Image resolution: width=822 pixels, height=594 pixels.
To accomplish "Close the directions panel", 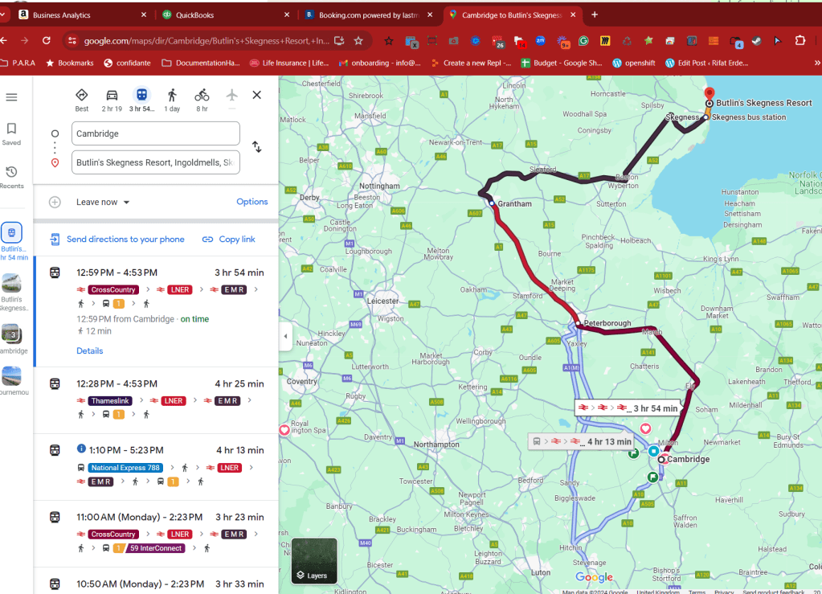I will [257, 95].
